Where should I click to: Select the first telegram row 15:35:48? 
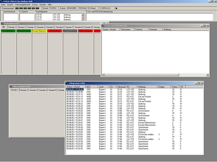coord(75,89)
